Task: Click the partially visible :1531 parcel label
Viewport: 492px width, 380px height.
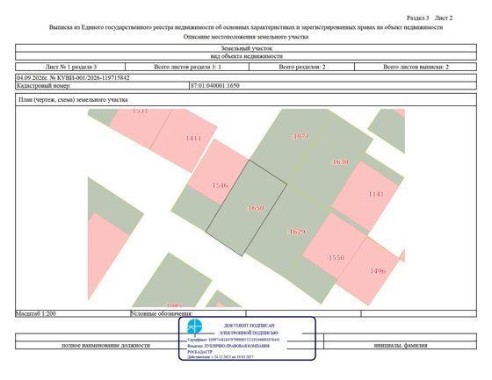Action: tap(140, 111)
